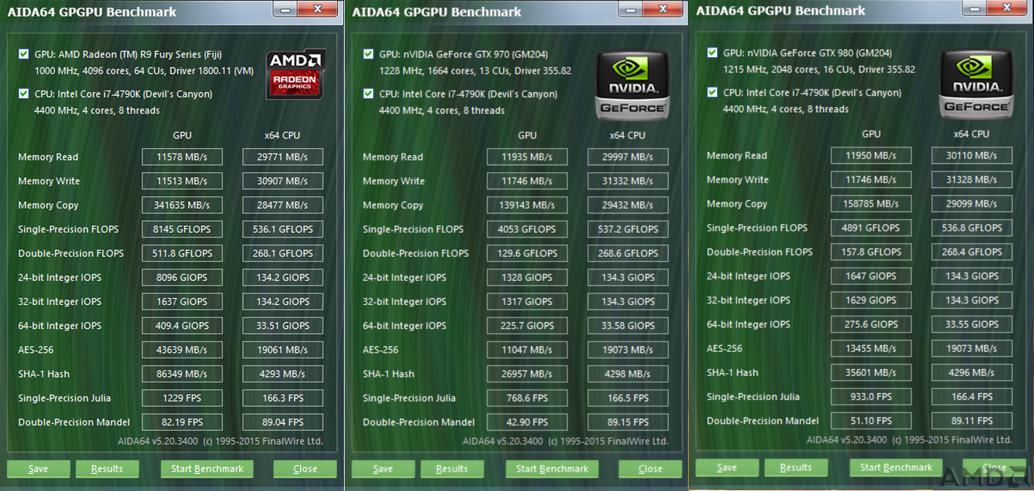Screen dimensions: 1034x491
Task: Uncheck the GeForce GTX 980 GPU checkbox
Action: pos(713,53)
